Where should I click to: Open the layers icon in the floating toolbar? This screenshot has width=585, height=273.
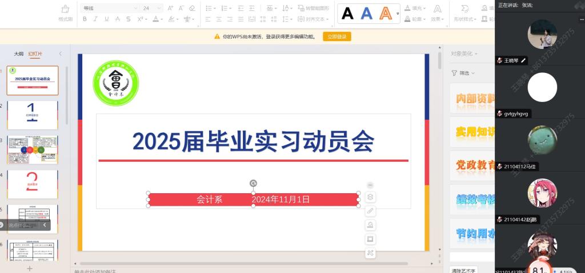pyautogui.click(x=370, y=197)
